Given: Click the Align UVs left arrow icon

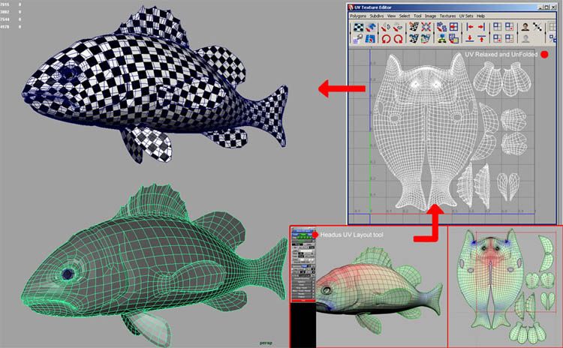Looking at the screenshot, I should click(470, 27).
